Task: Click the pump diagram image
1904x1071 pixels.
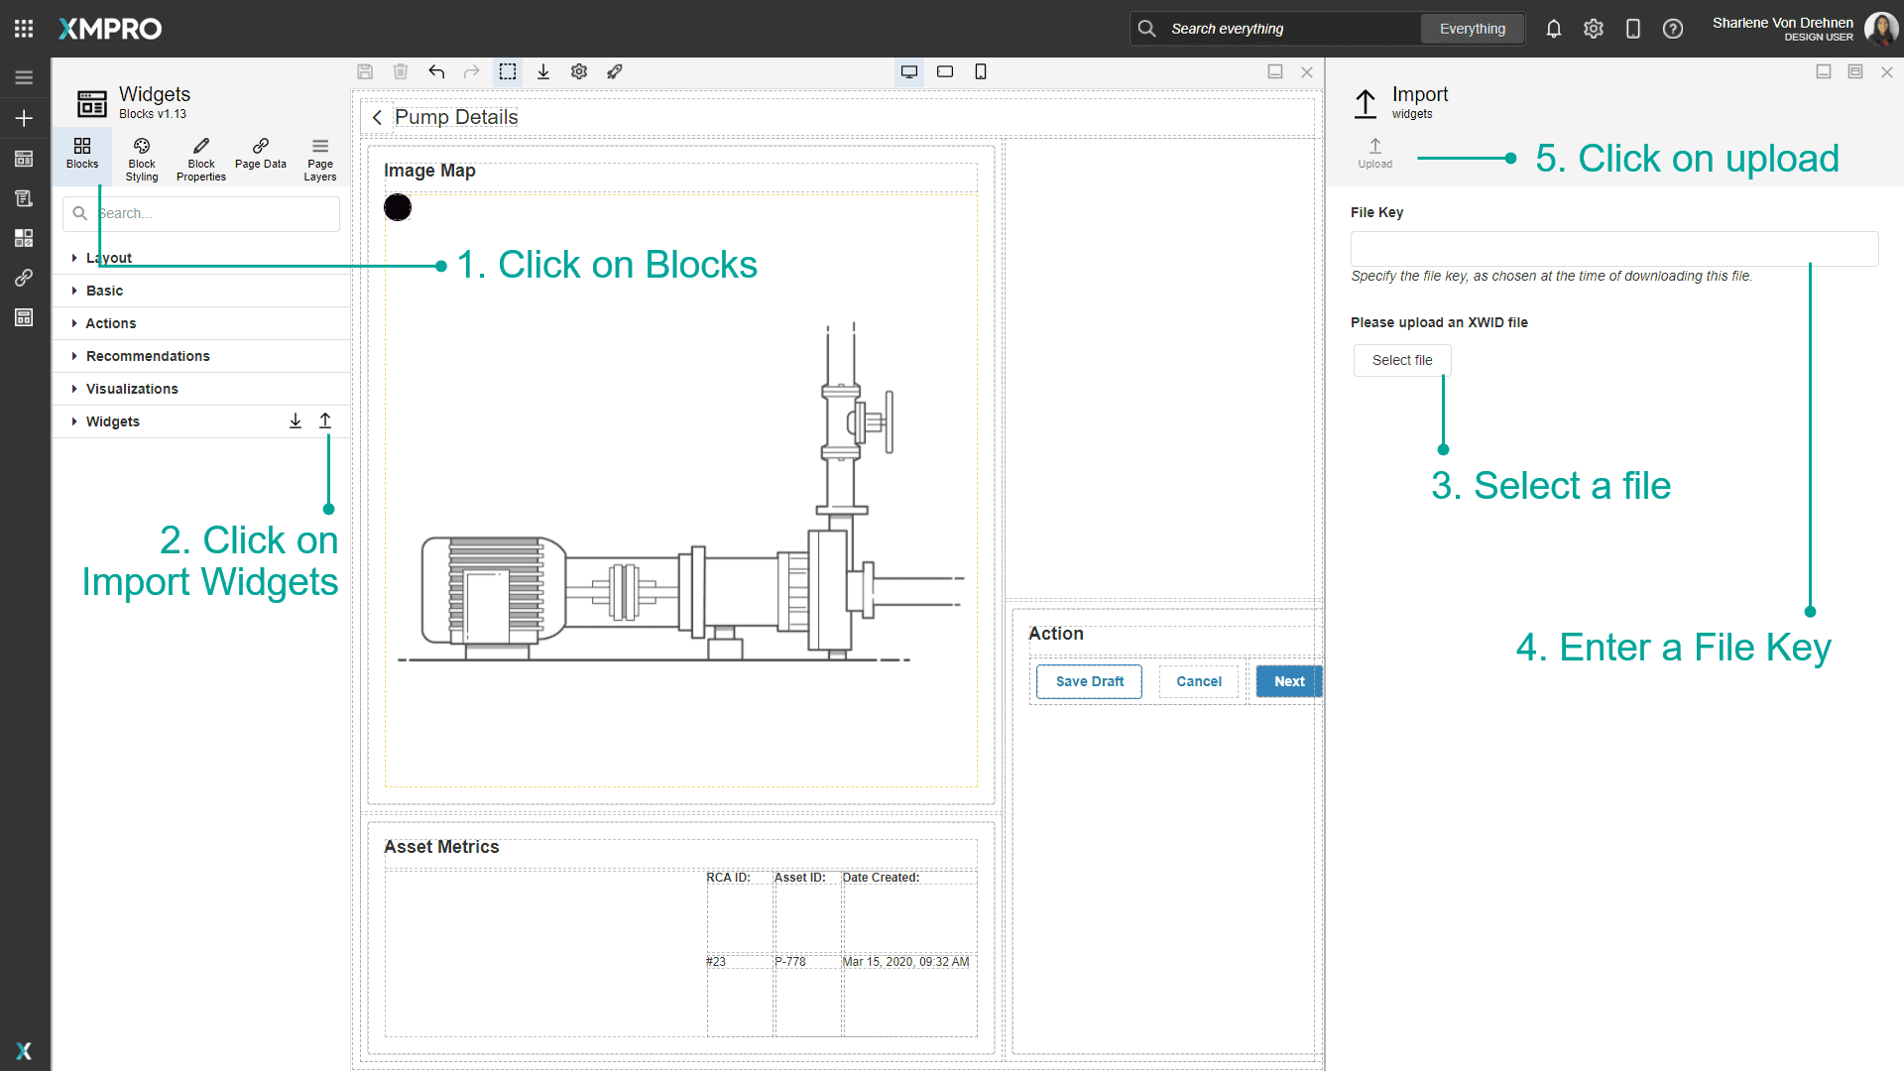Action: [680, 492]
